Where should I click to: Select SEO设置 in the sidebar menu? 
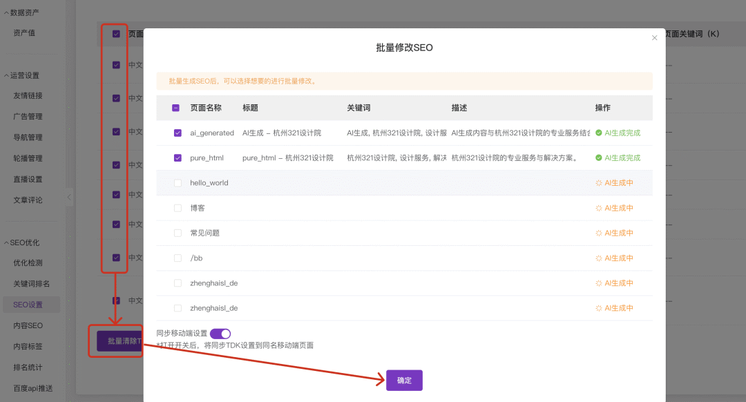[x=28, y=305]
